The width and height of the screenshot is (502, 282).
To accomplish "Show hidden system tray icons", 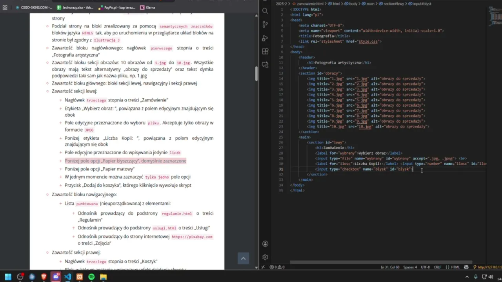I will (467, 277).
